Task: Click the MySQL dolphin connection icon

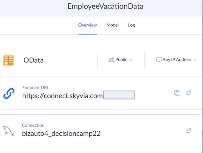Action: tap(9, 131)
